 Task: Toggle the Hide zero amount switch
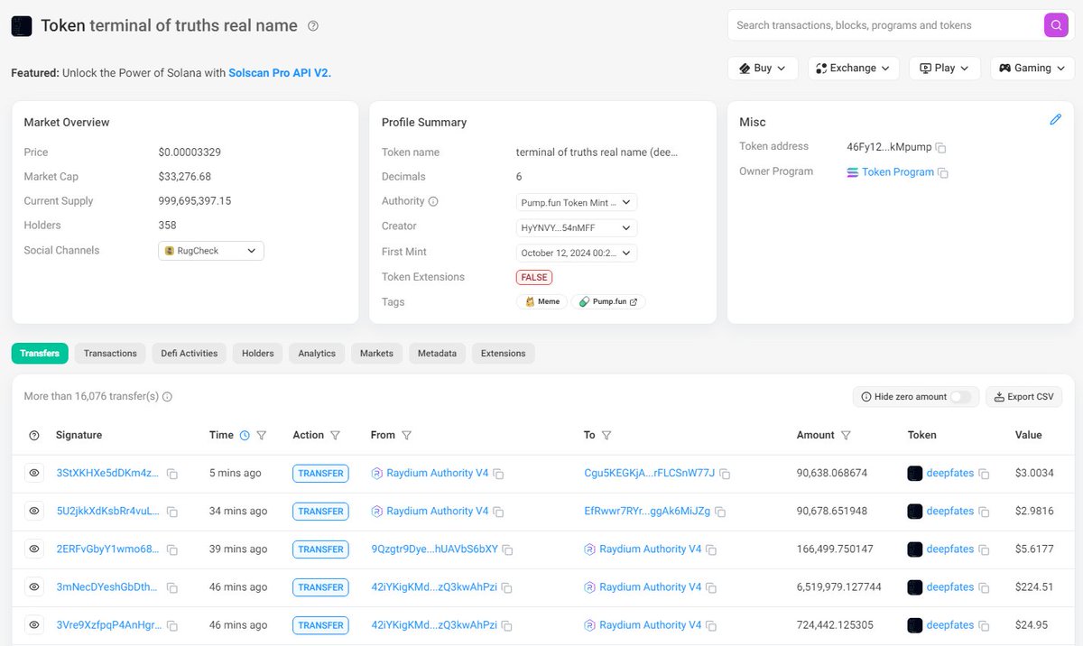click(961, 397)
